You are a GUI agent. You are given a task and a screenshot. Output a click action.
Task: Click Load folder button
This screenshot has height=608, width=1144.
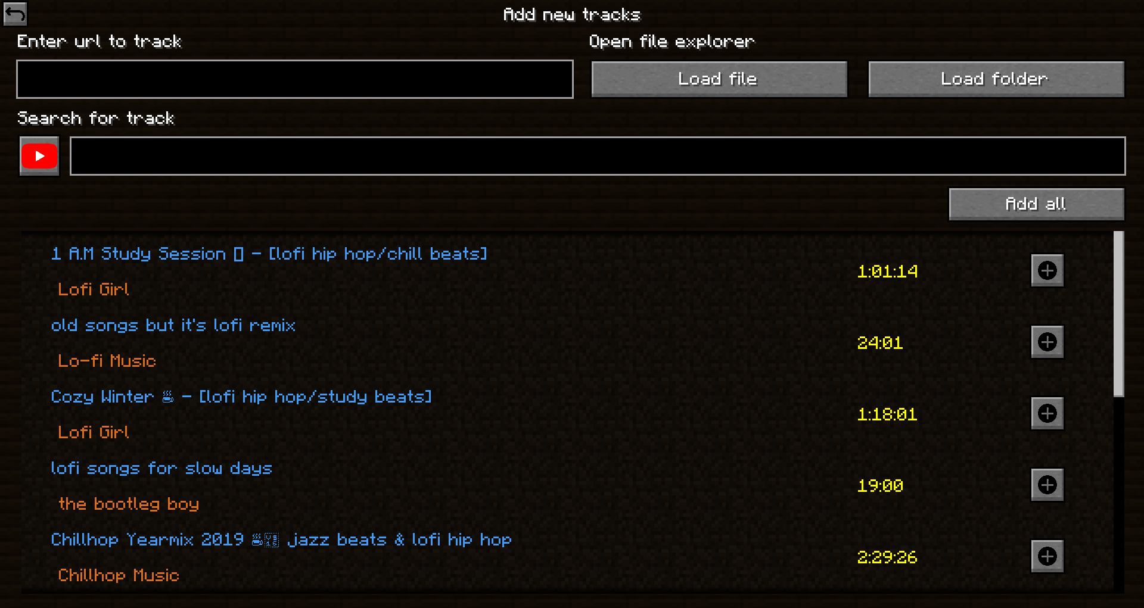pos(996,79)
